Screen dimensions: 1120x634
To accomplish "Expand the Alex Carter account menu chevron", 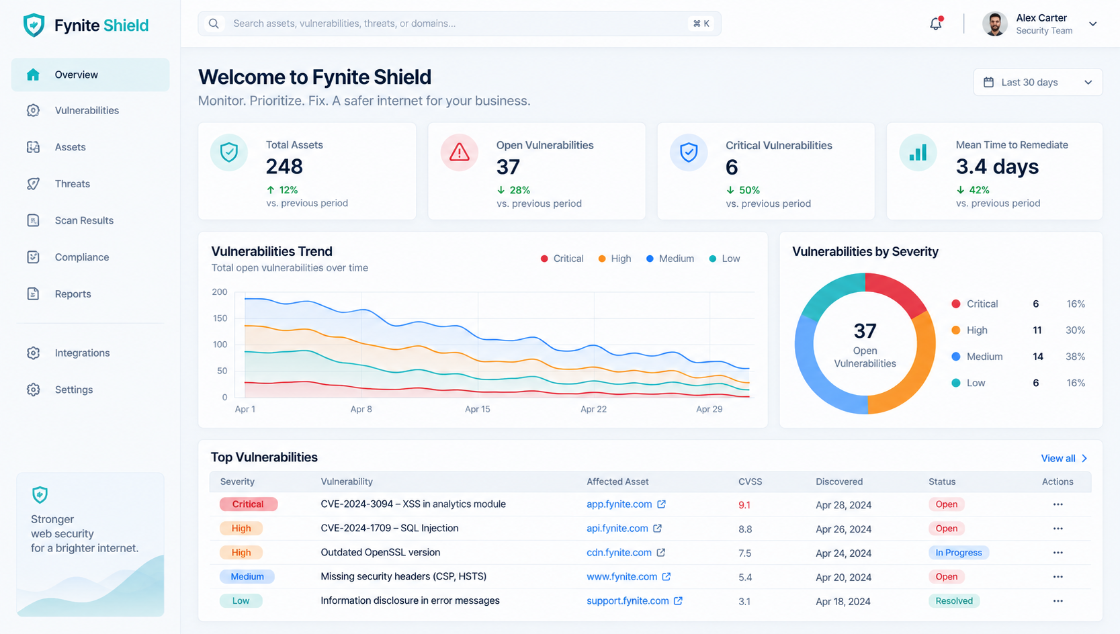I will pyautogui.click(x=1093, y=24).
